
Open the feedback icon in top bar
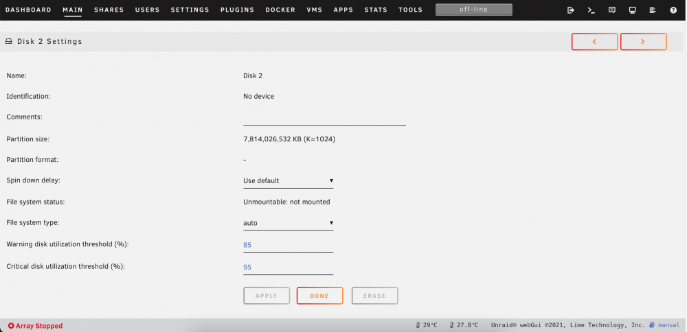(612, 10)
